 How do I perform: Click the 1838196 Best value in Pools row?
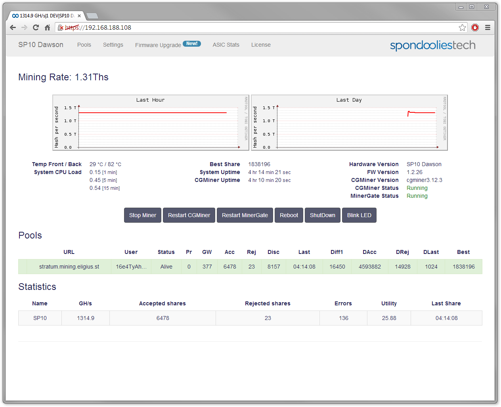(464, 267)
